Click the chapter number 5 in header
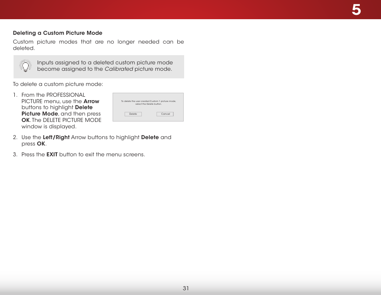 pyautogui.click(x=356, y=10)
